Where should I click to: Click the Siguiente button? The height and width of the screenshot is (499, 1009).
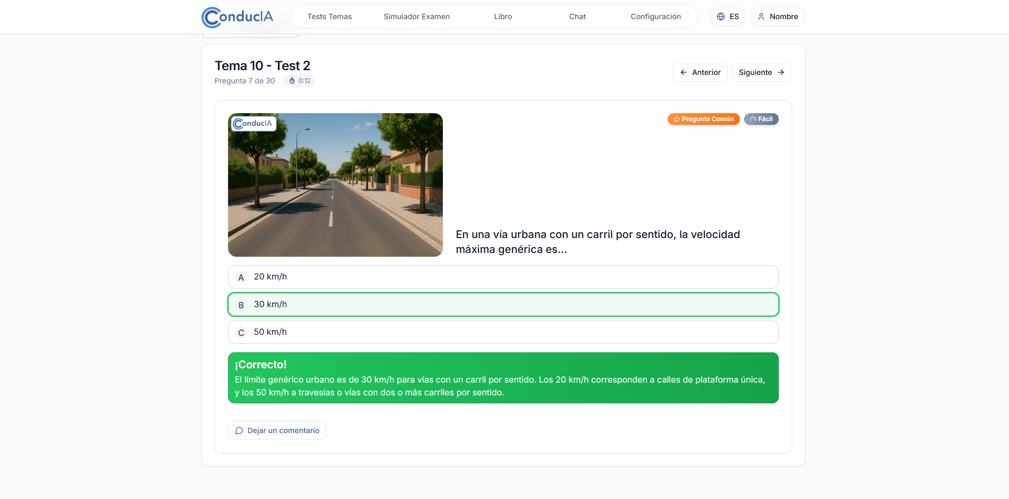point(761,72)
